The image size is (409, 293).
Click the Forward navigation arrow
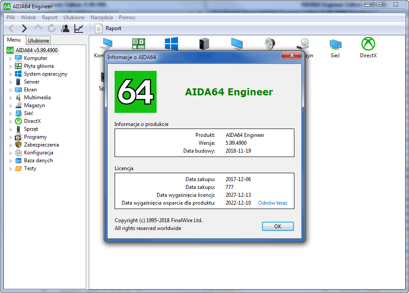[24, 28]
